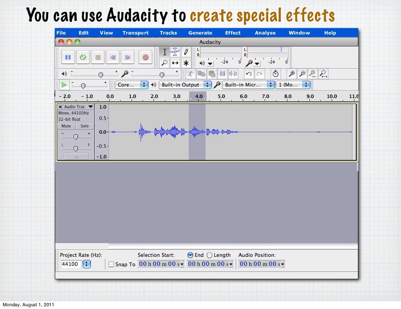Open the Help menu
The height and width of the screenshot is (309, 401).
pos(330,33)
